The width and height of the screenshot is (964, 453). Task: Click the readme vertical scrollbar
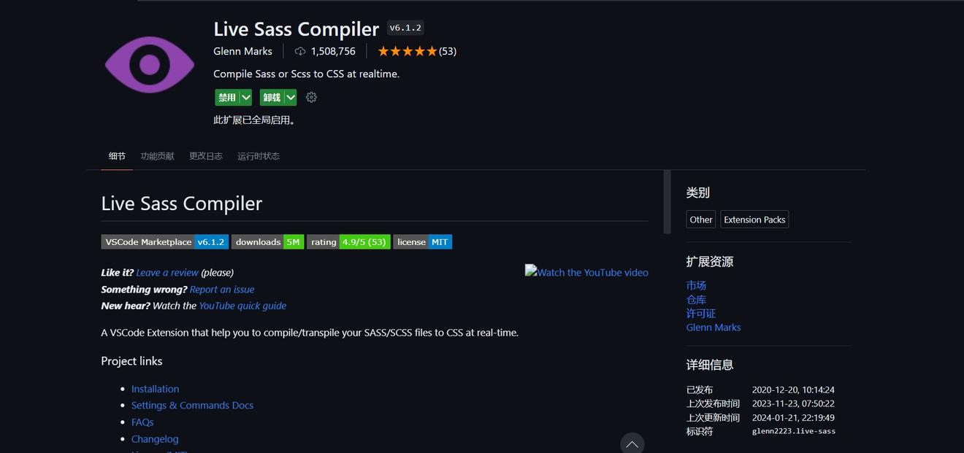point(667,202)
